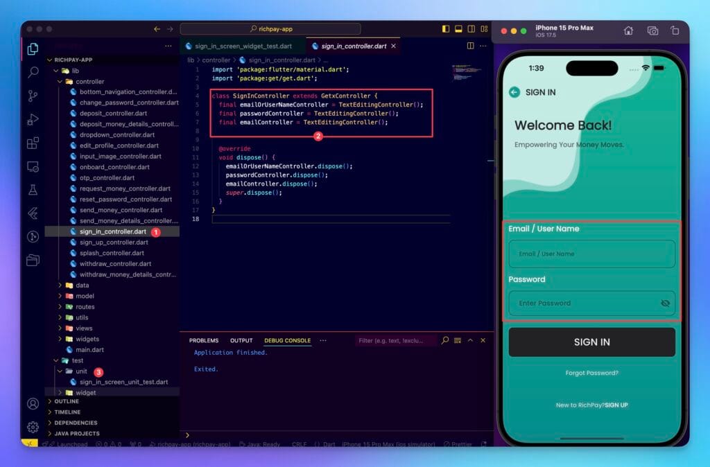Focus the debug console filter box

(x=395, y=340)
